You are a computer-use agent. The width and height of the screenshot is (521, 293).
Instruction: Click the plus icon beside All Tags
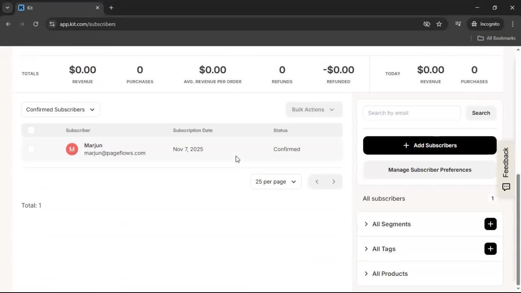pos(490,249)
